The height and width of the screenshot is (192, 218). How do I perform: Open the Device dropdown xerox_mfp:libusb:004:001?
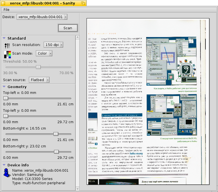click(42, 17)
